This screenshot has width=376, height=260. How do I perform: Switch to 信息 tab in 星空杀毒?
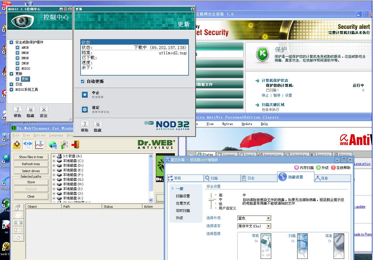[333, 178]
